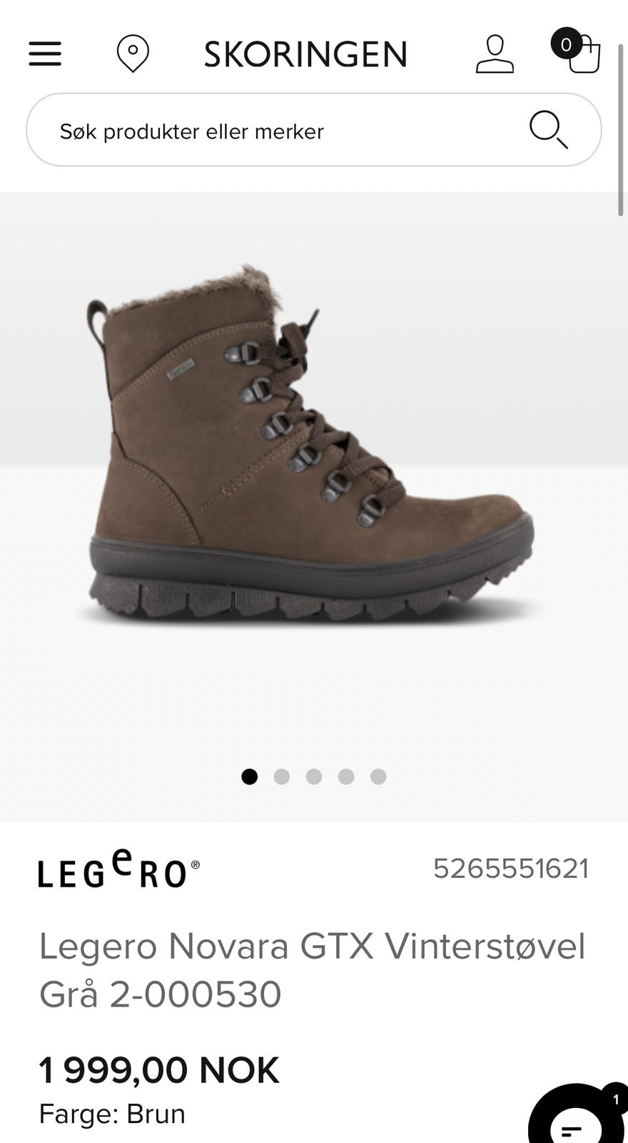Click the cart count badge showing 0
The width and height of the screenshot is (628, 1143).
[x=566, y=44]
